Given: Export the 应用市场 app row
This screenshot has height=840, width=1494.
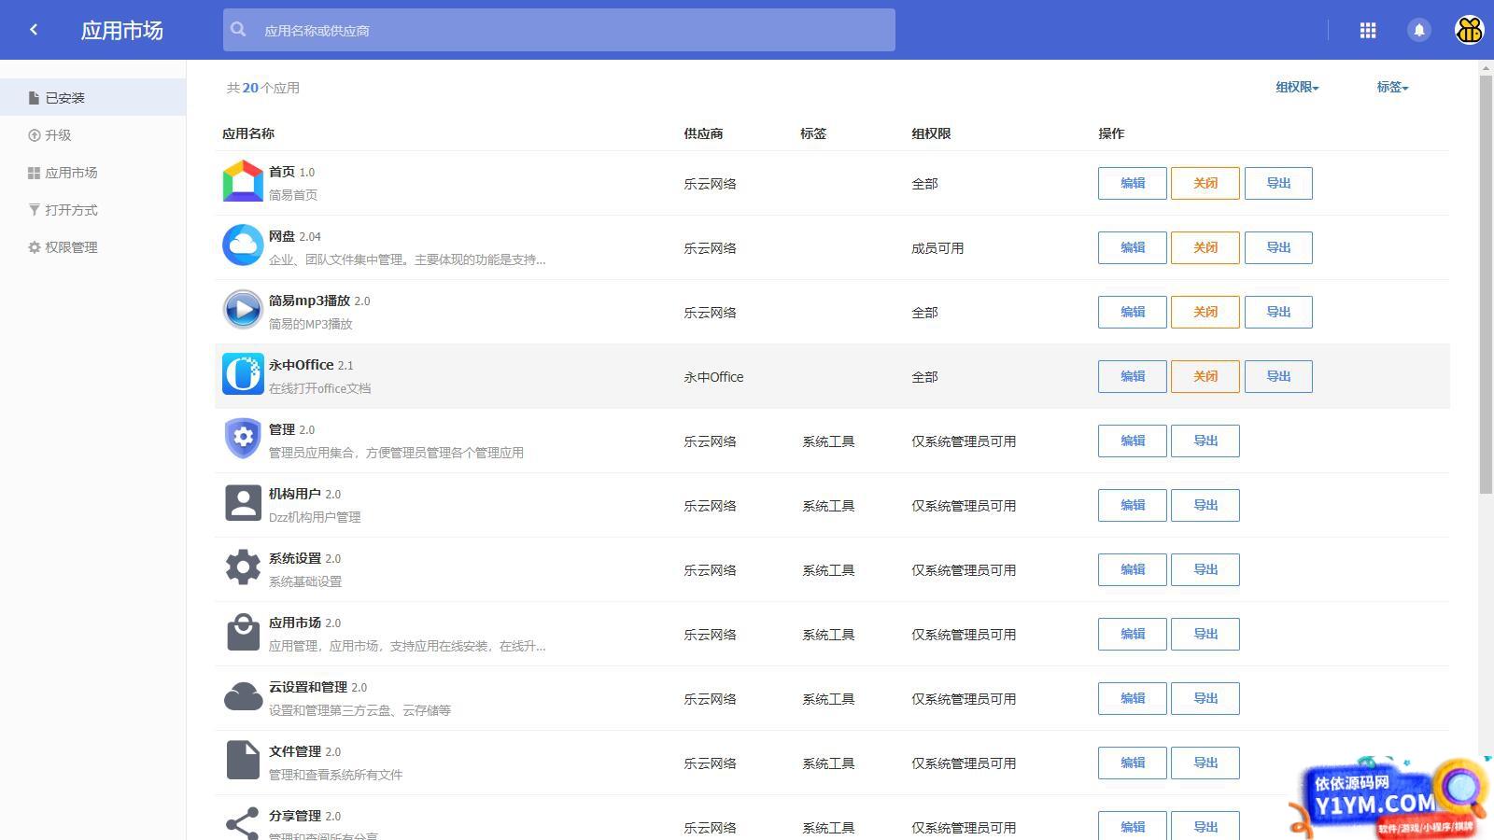Looking at the screenshot, I should point(1205,634).
